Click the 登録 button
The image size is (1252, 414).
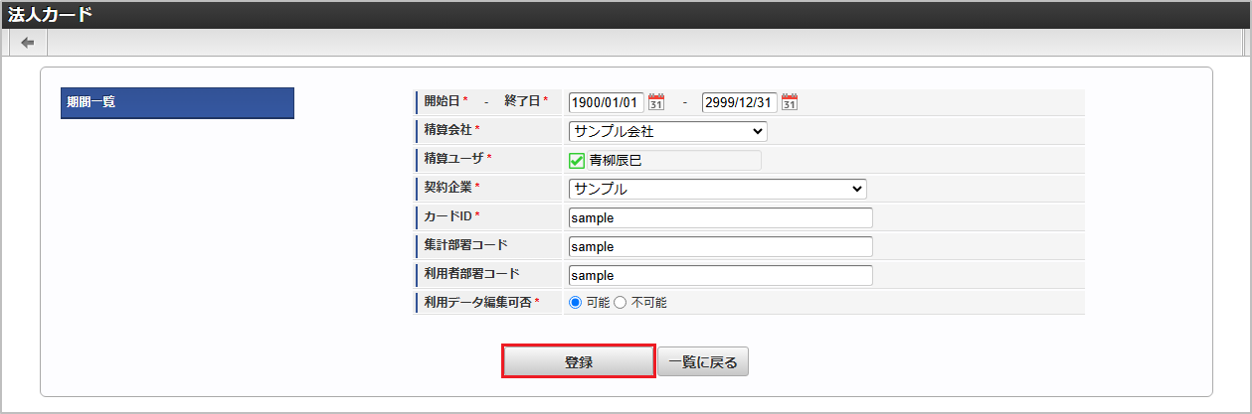point(579,362)
